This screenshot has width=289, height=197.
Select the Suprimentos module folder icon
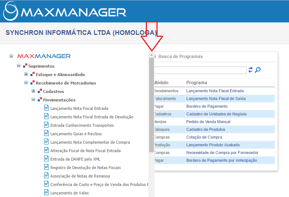pos(25,66)
